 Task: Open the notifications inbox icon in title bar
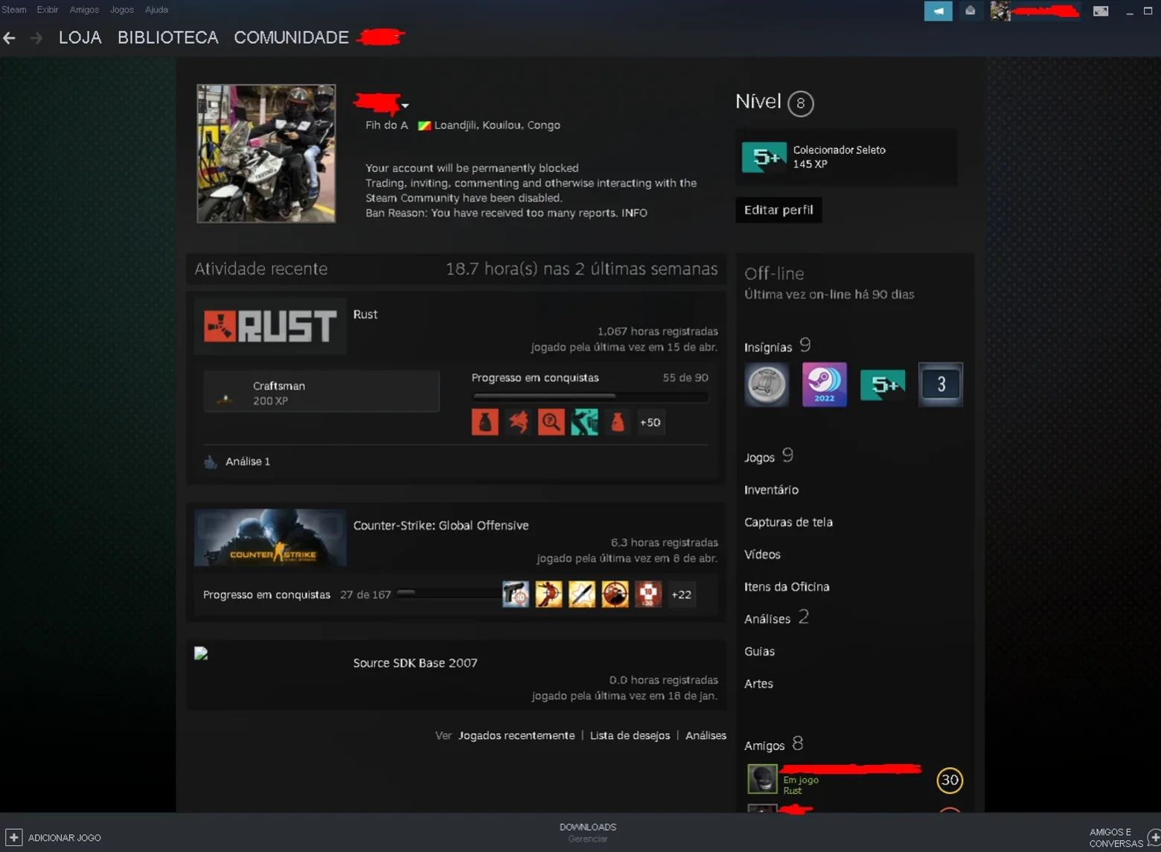[x=970, y=10]
